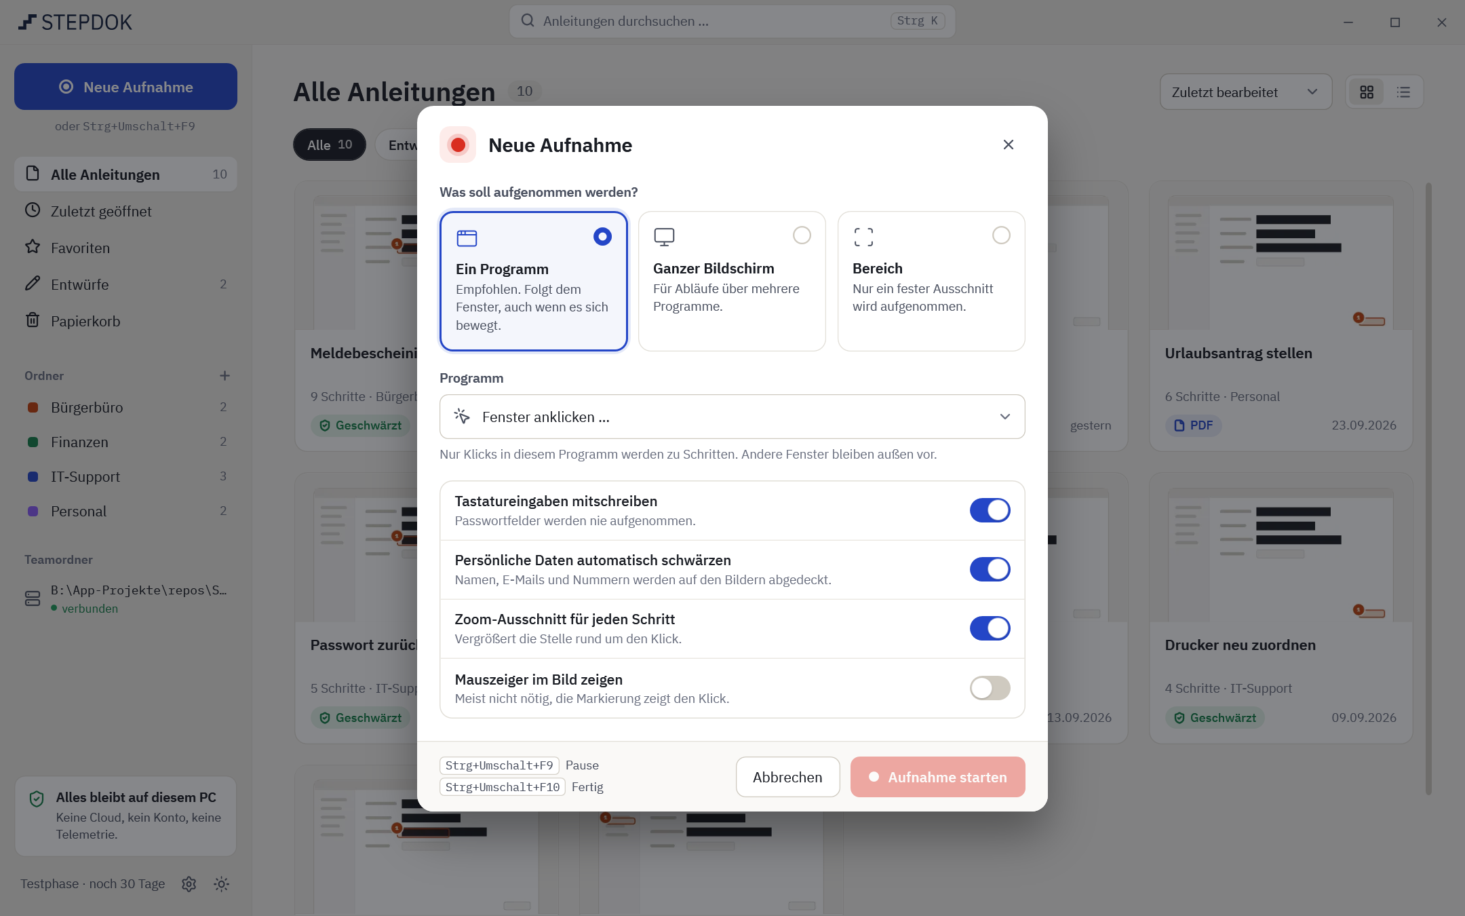Select the Ganzer Bildschirm radio option

point(802,235)
